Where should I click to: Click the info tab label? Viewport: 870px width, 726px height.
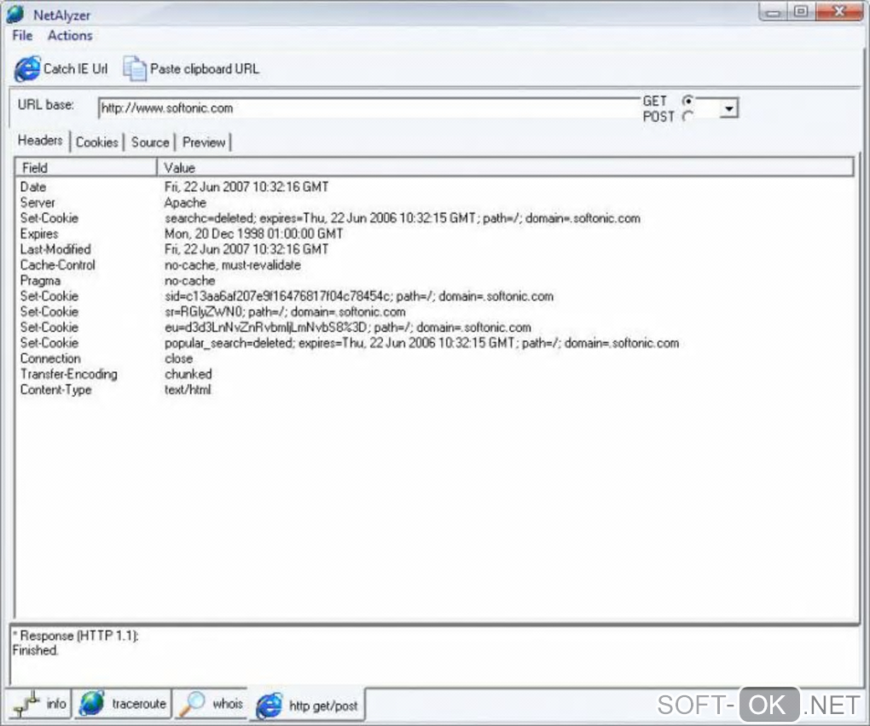(x=56, y=704)
